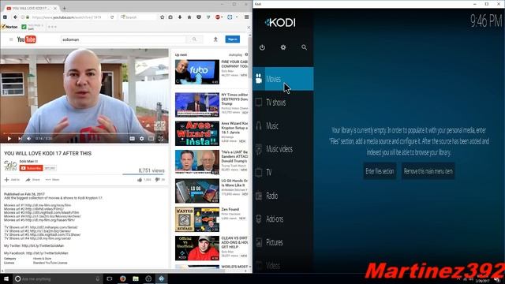505x284 pixels.
Task: Open Radio in Kodi menu
Action: pos(283,196)
